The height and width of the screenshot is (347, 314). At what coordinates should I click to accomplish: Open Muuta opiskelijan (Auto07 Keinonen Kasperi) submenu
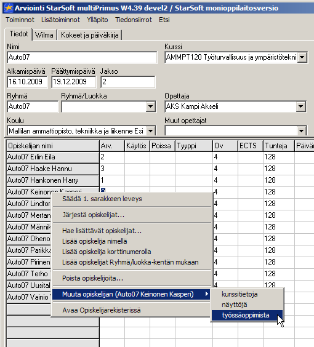[x=132, y=294]
